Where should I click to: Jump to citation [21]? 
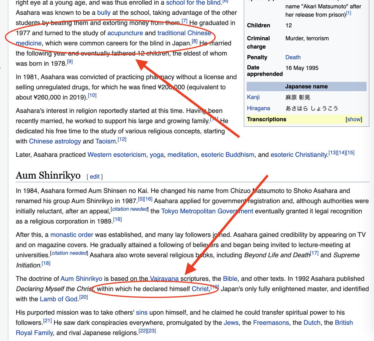pos(47,321)
